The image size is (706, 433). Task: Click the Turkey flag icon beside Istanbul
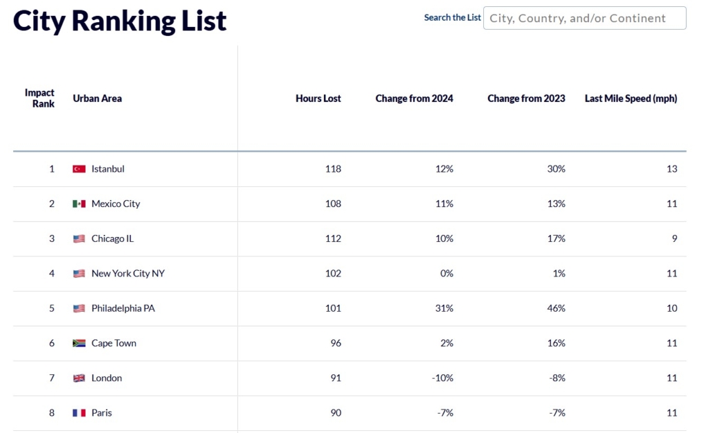(x=79, y=169)
